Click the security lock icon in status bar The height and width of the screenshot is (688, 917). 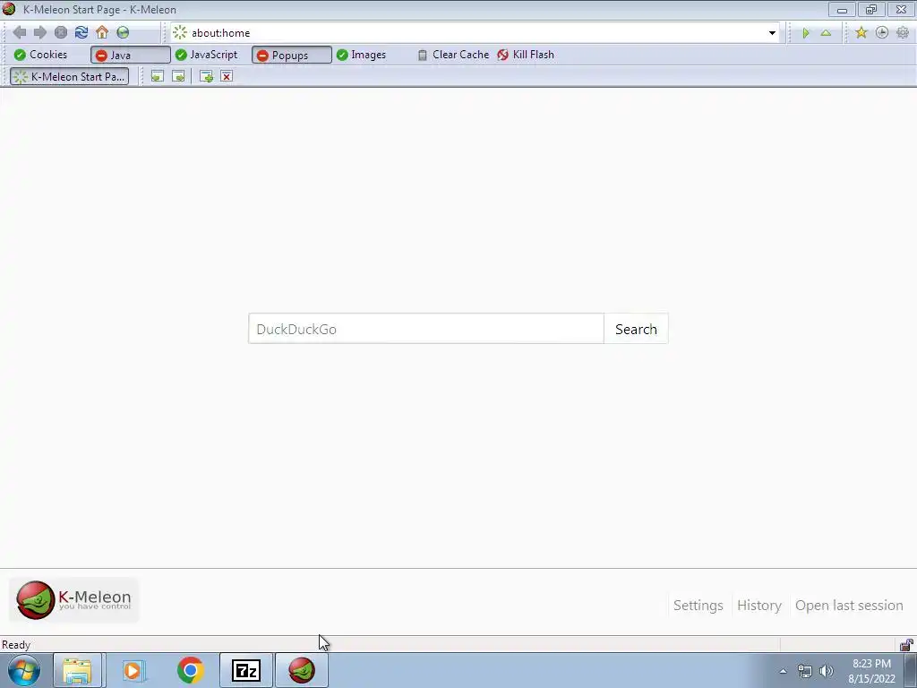point(906,645)
